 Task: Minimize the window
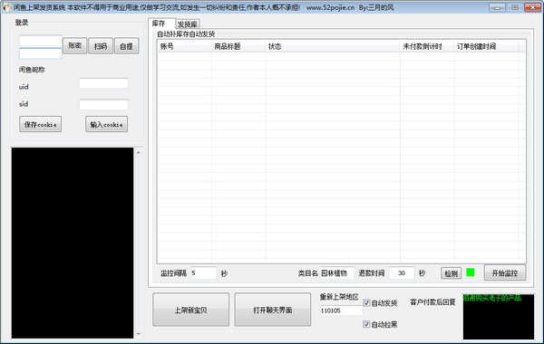pos(497,7)
